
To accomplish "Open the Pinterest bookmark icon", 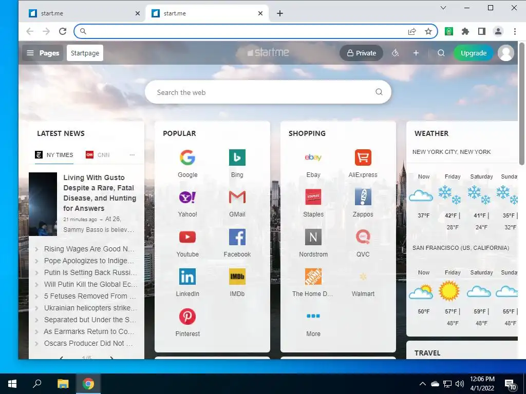I will [x=187, y=317].
